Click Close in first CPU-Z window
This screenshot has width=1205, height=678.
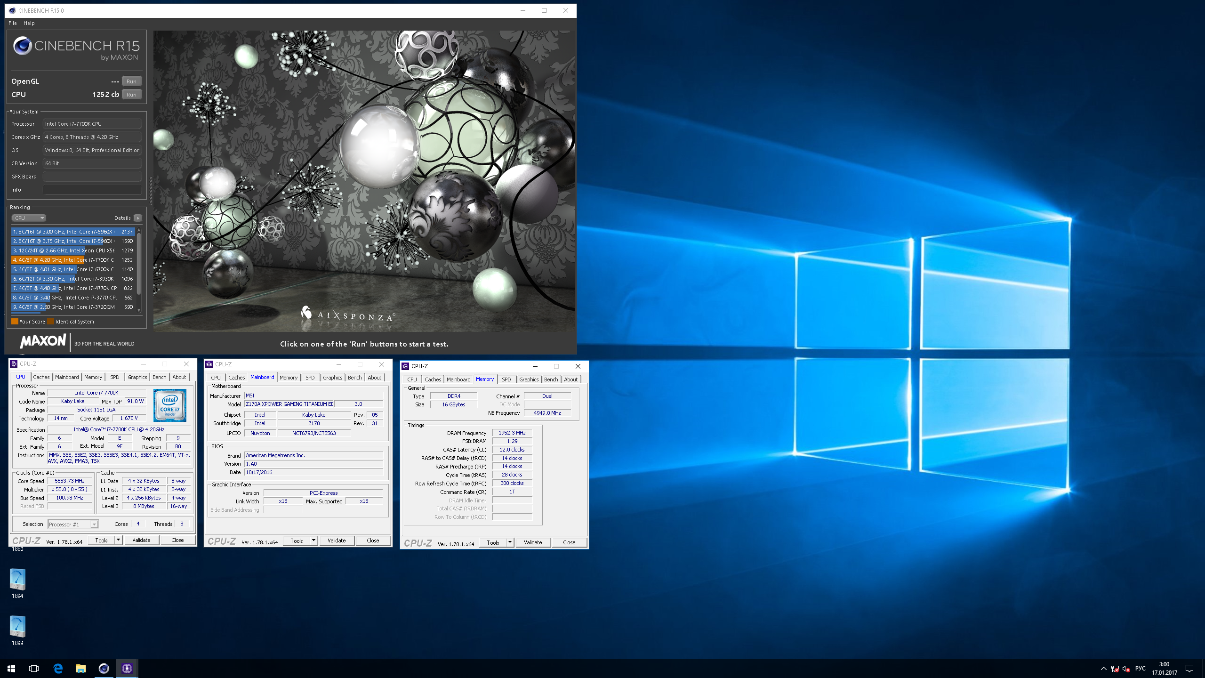pyautogui.click(x=177, y=540)
